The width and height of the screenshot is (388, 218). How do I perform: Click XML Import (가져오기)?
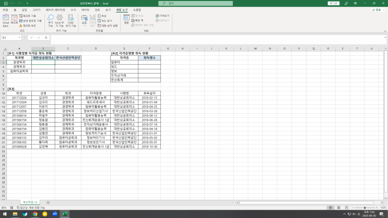point(162,16)
